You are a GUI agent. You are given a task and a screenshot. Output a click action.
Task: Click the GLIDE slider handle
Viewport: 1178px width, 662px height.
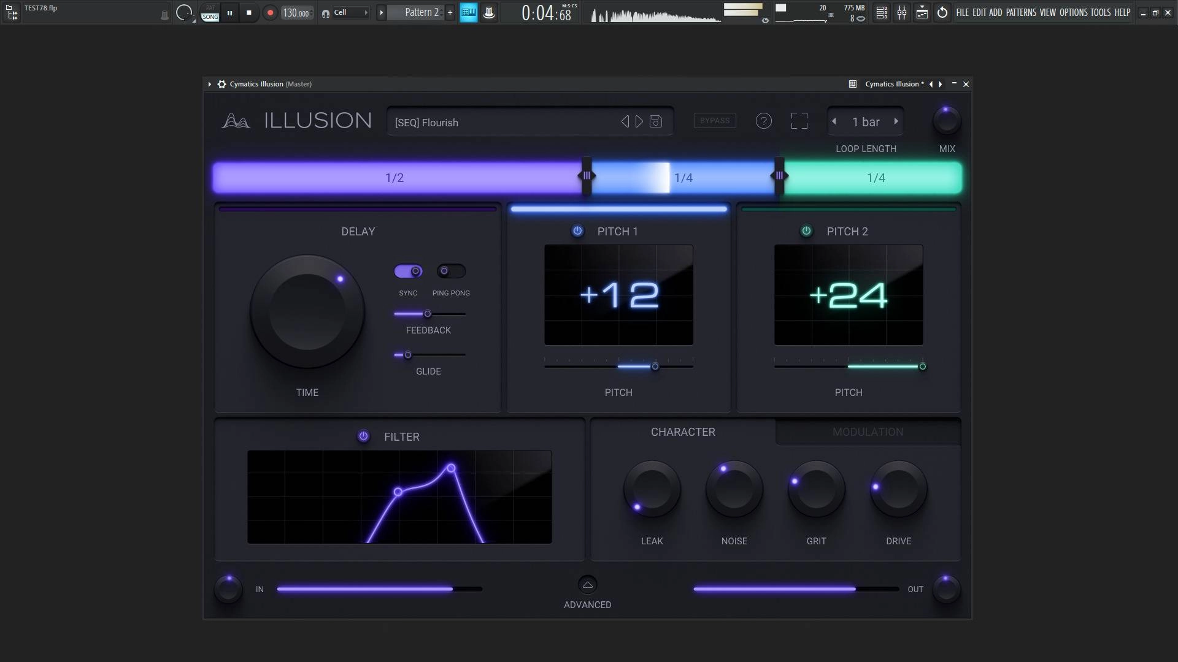pos(408,355)
